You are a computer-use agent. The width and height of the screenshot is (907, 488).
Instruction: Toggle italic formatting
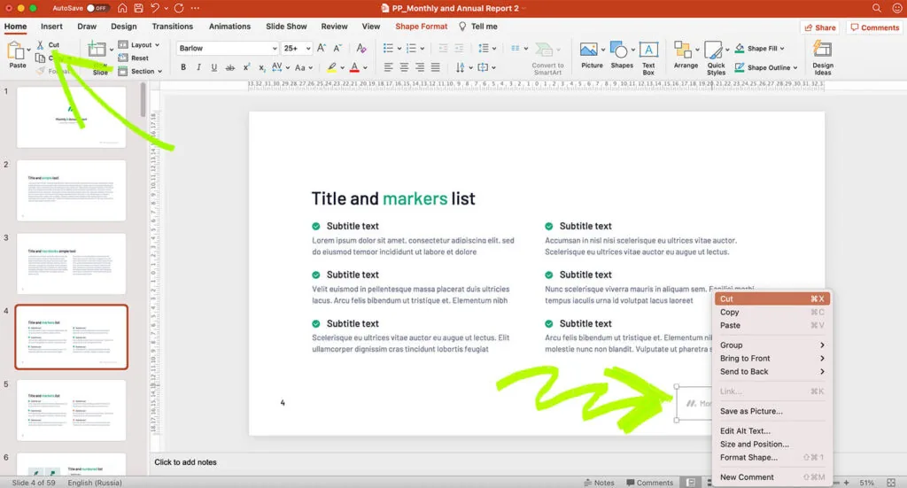click(198, 67)
